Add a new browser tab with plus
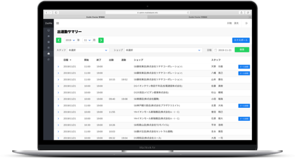This screenshot has height=159, width=295. [250, 17]
